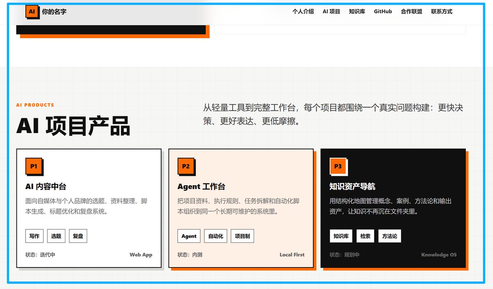Screen dimensions: 493x289
Task: Click the 状态：内测 status text
Action: [x=190, y=255]
